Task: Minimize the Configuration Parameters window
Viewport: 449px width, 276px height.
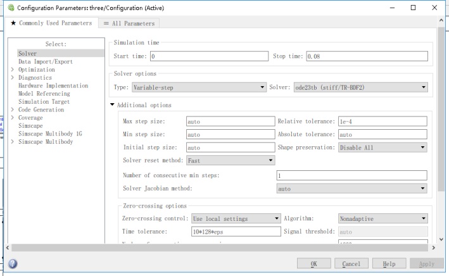Action: [x=392, y=8]
